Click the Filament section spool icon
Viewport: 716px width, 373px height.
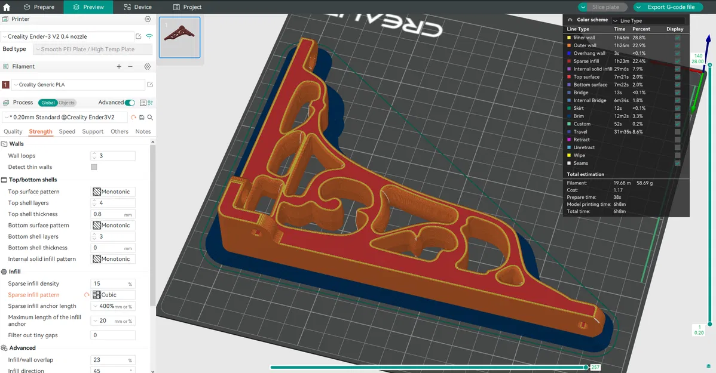(x=5, y=67)
